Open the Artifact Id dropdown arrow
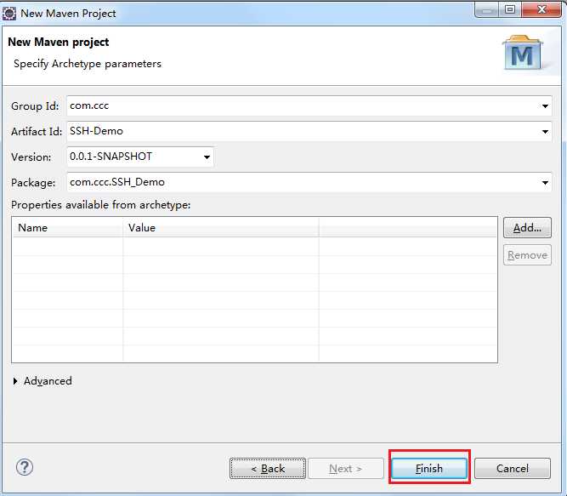Image resolution: width=567 pixels, height=496 pixels. [545, 132]
